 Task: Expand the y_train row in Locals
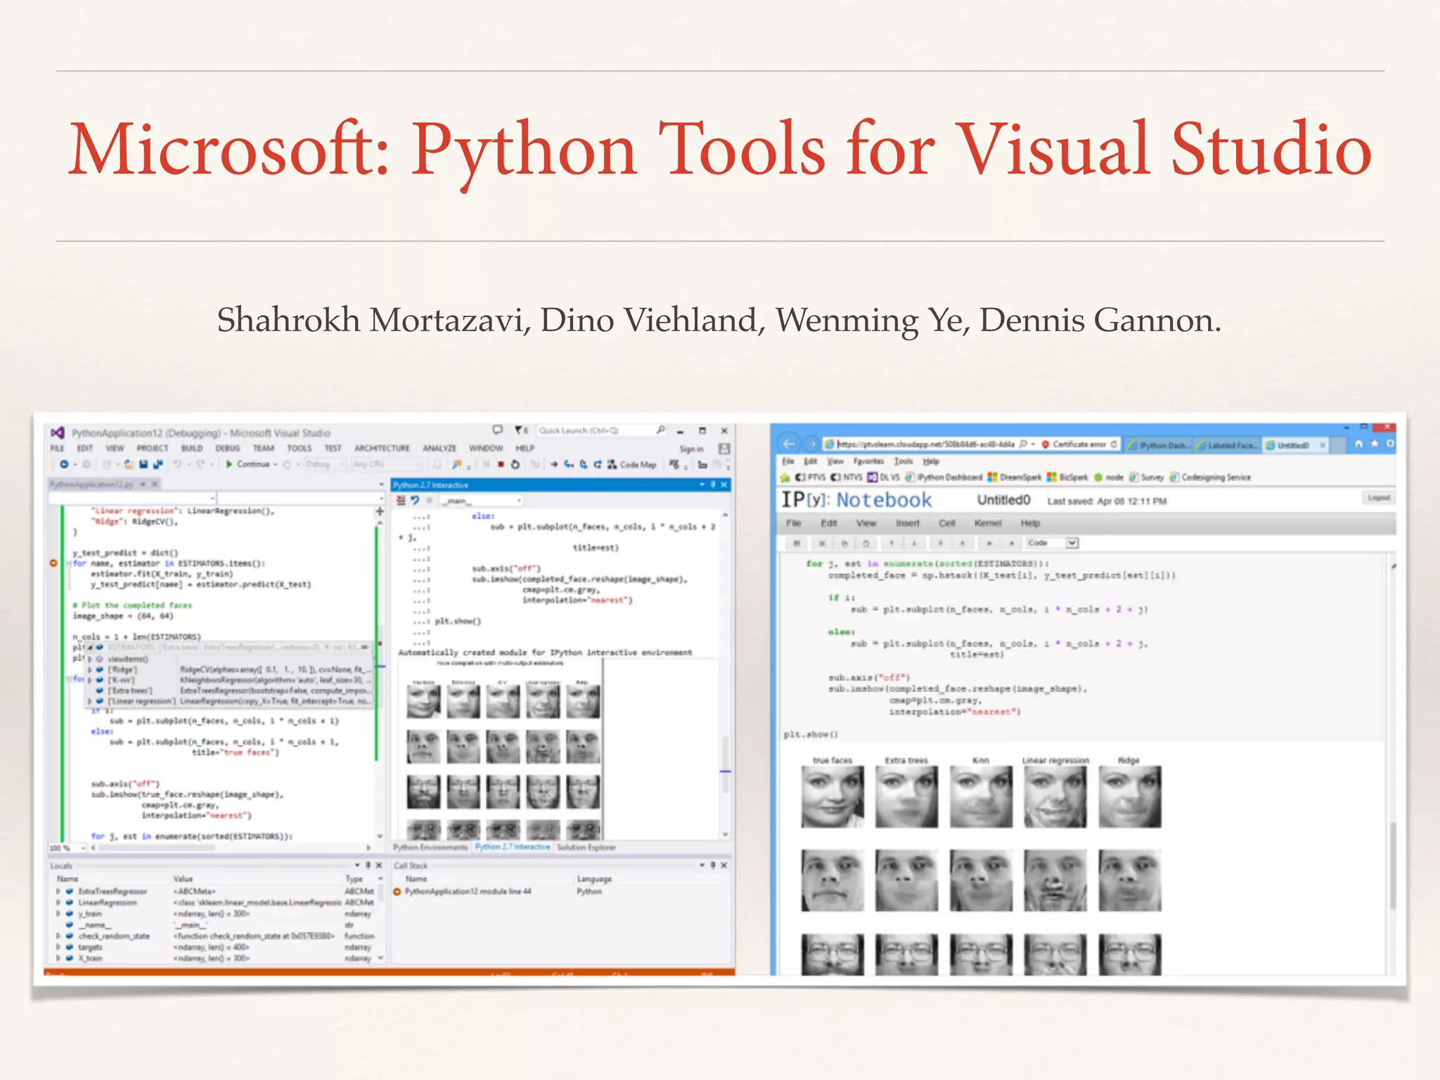tap(58, 914)
